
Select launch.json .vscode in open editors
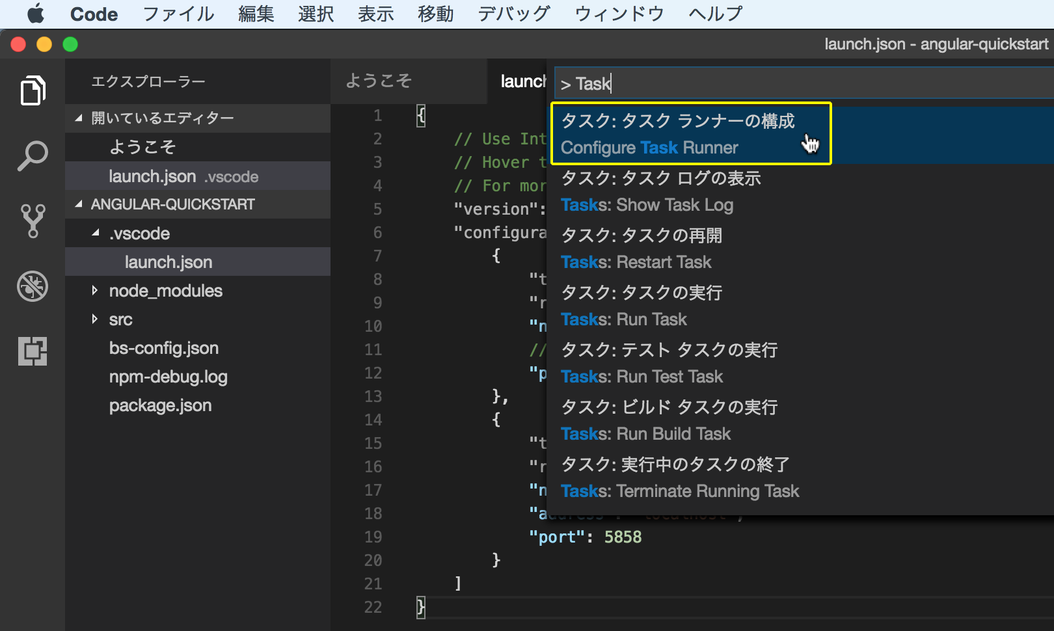[198, 176]
